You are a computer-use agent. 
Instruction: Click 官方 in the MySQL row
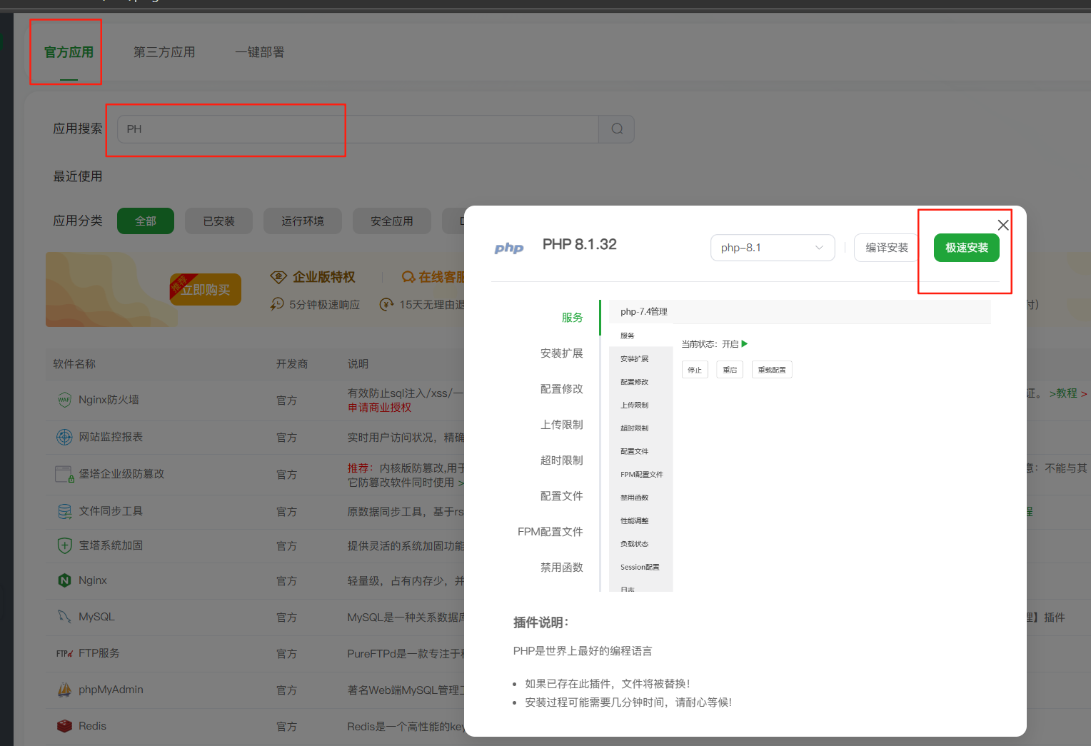point(286,618)
